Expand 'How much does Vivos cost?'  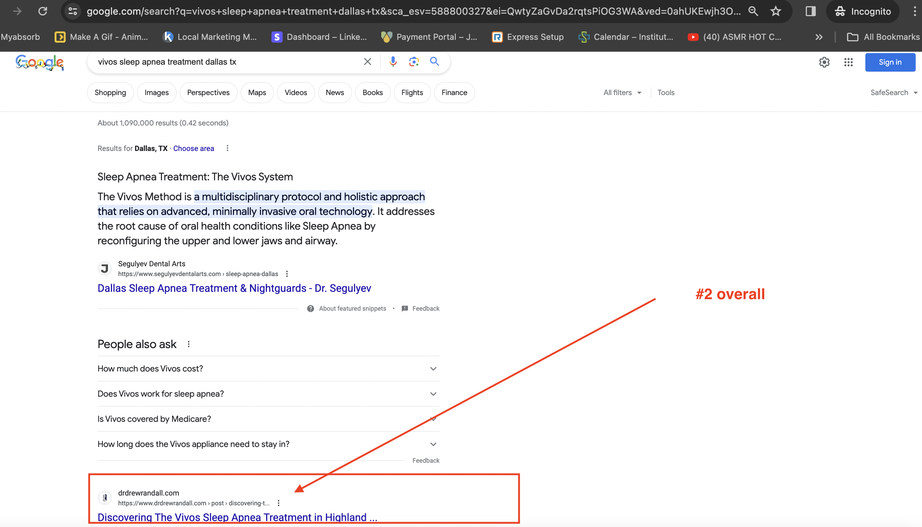(268, 368)
